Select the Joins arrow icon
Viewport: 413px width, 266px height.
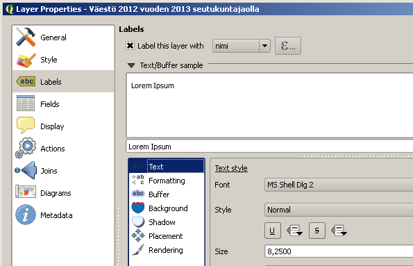click(x=26, y=170)
